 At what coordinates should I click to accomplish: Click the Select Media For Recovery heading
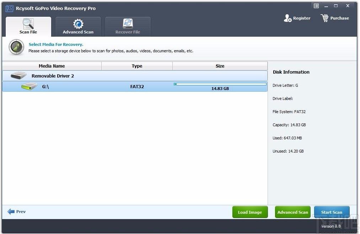tap(56, 44)
